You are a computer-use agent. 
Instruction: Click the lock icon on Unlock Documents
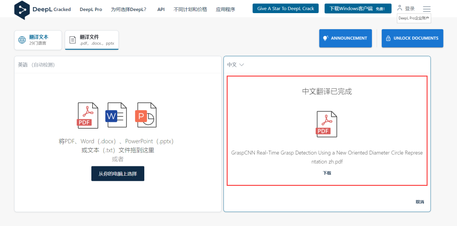[x=388, y=39]
